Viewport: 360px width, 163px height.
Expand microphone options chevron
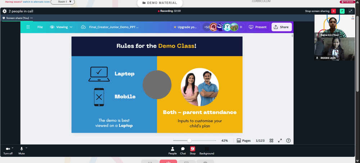pos(26,148)
